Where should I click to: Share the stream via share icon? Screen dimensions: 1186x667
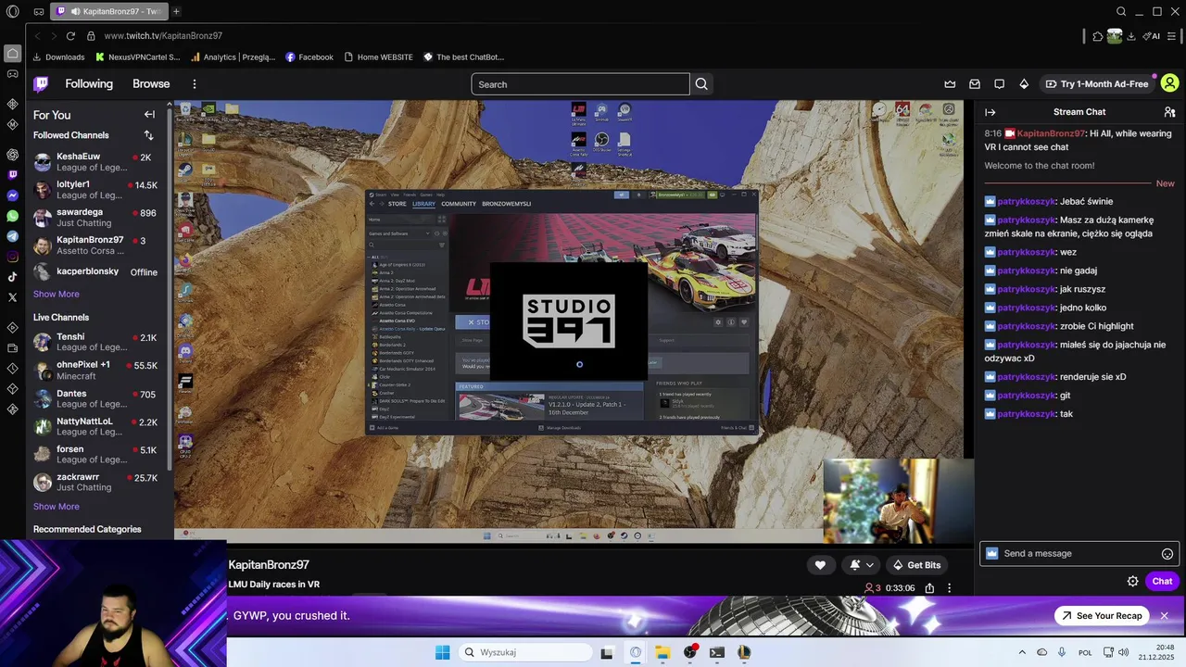pos(929,588)
